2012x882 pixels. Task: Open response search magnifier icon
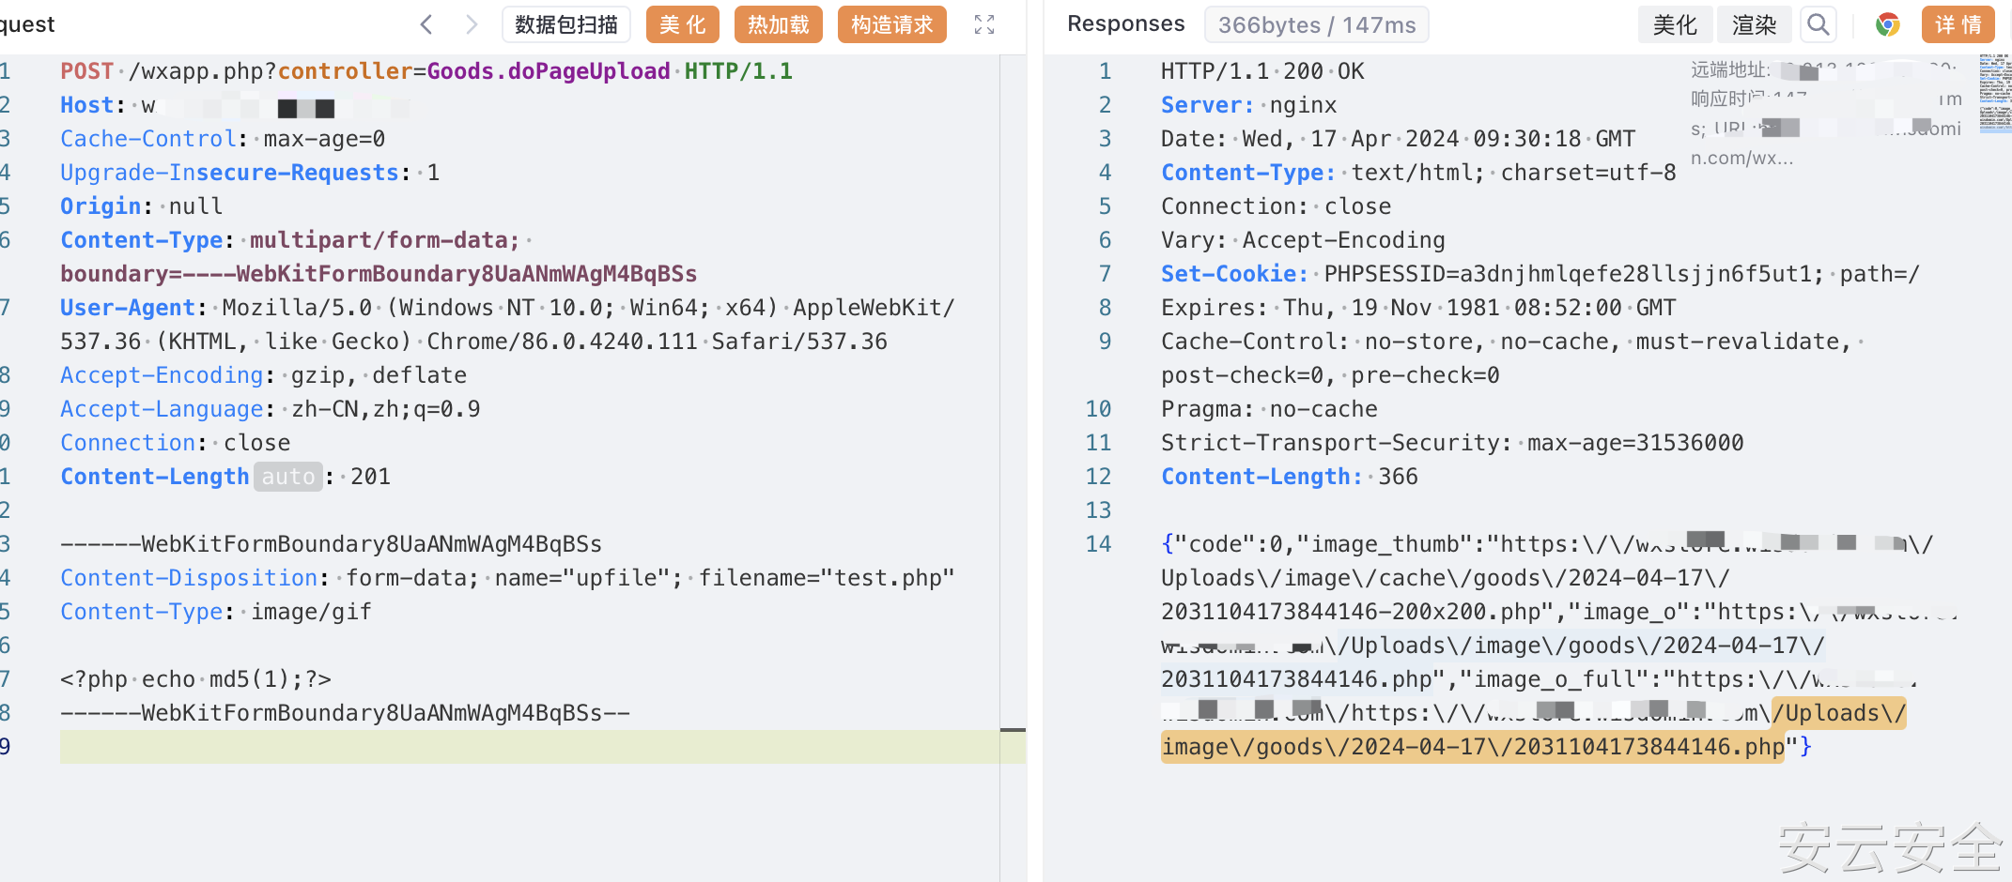coord(1819,24)
